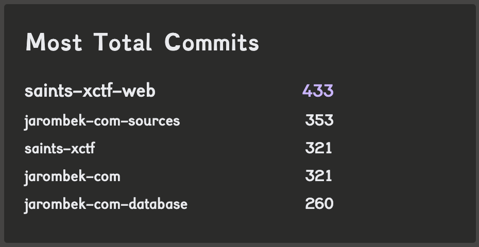Click the word Commits in heading
The image size is (479, 247).
pos(212,42)
